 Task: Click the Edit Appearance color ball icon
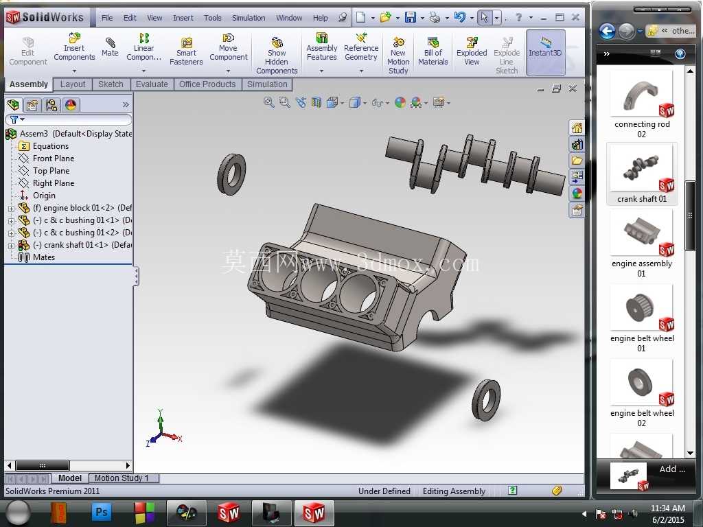400,103
